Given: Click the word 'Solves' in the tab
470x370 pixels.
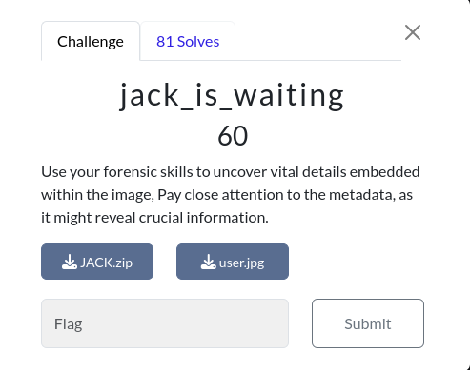Looking at the screenshot, I should point(198,42).
